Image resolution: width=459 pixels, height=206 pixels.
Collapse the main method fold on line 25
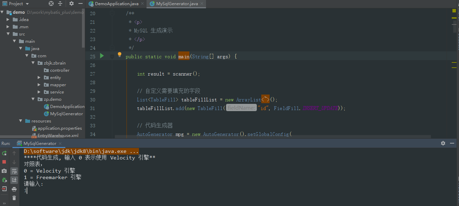(112, 56)
